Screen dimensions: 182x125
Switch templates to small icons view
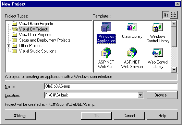coord(174,15)
